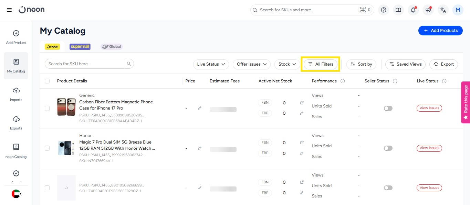Enable seller status for Honor Magic 7 Pro
The height and width of the screenshot is (205, 470).
click(388, 148)
